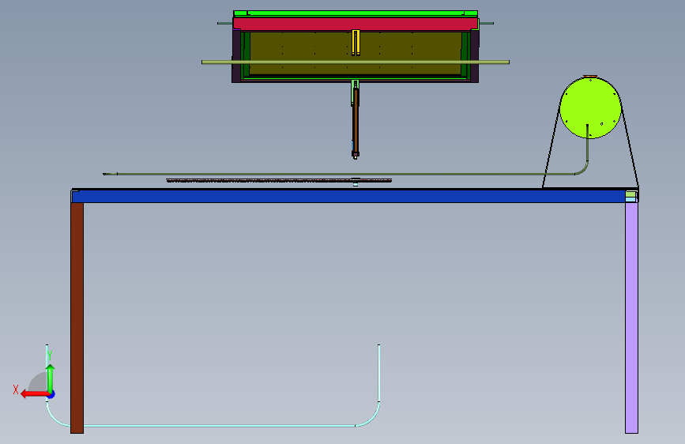Click the blue Z axis dot on triad
This screenshot has width=685, height=444.
point(51,394)
